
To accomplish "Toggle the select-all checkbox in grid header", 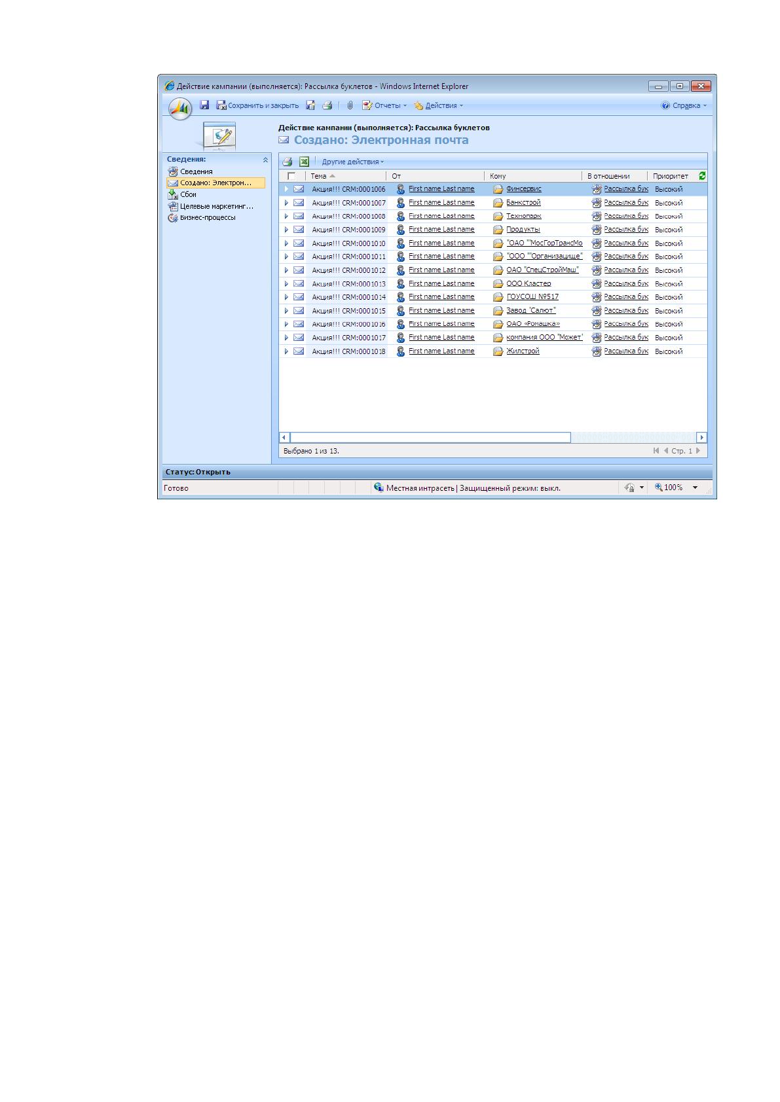I will click(291, 176).
